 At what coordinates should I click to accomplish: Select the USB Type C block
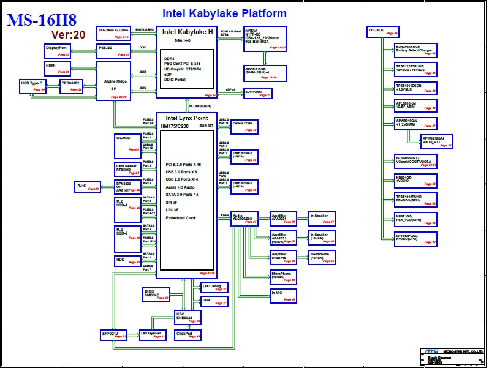(32, 86)
